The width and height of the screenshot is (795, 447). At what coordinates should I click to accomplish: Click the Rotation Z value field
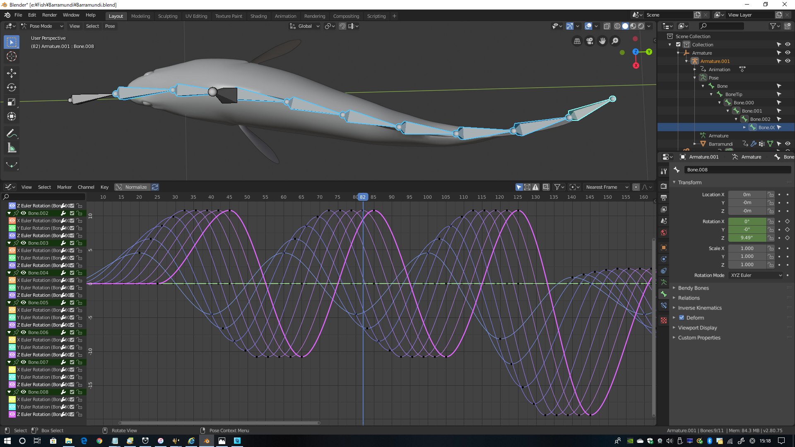[747, 238]
